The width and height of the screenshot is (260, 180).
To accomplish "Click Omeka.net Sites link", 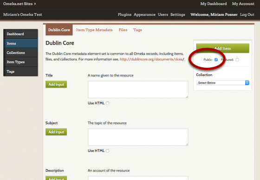I will coord(18,4).
